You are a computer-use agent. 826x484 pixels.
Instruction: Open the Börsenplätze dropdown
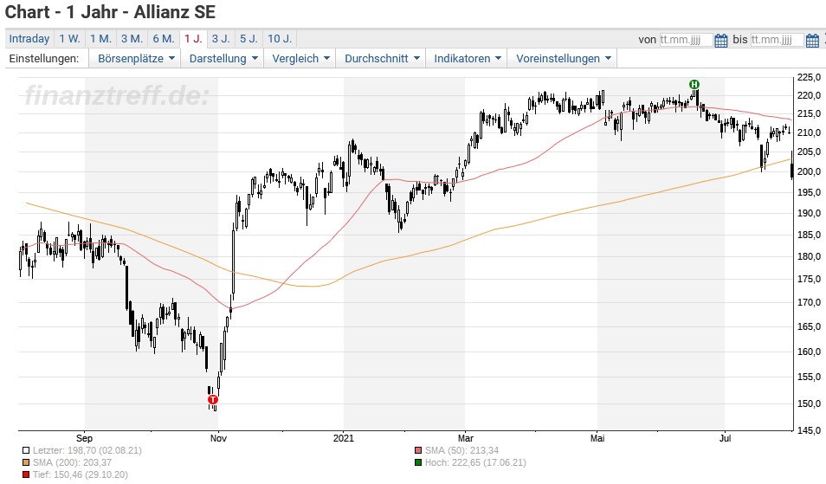click(135, 59)
